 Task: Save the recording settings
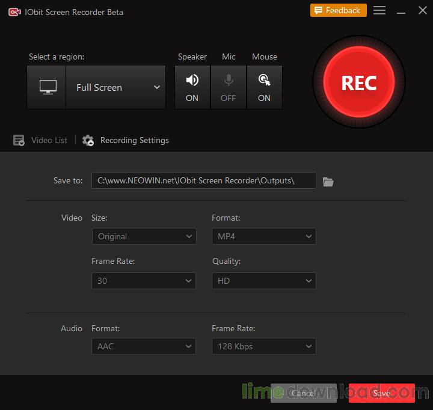click(381, 393)
